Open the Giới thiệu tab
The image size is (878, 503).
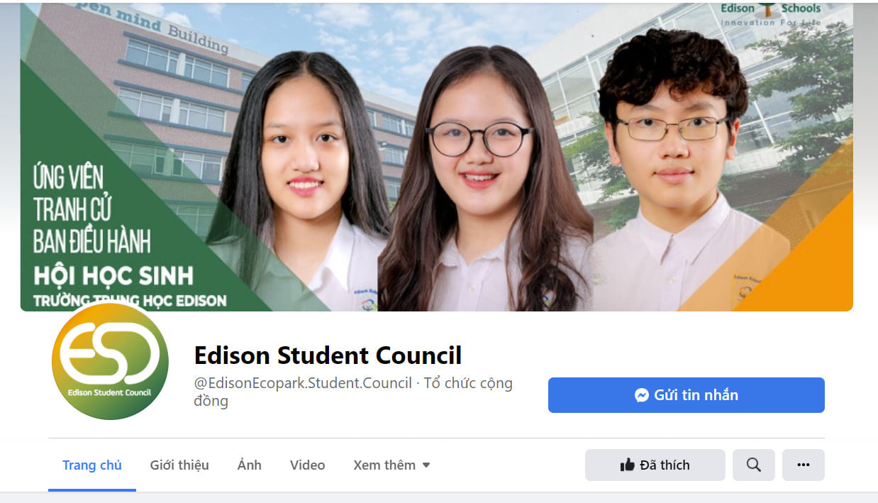click(179, 465)
